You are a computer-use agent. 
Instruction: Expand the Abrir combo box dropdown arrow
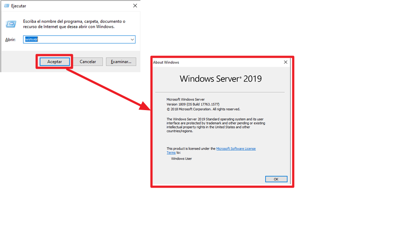(132, 40)
